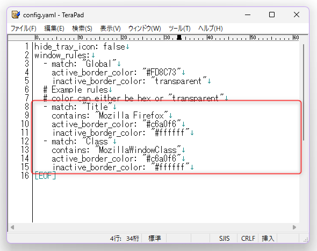Click the vertical scrollbar thumb

(x=303, y=92)
